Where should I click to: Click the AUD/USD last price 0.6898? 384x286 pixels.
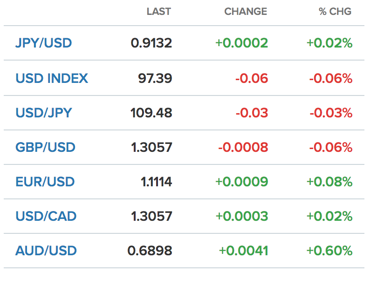pyautogui.click(x=150, y=251)
